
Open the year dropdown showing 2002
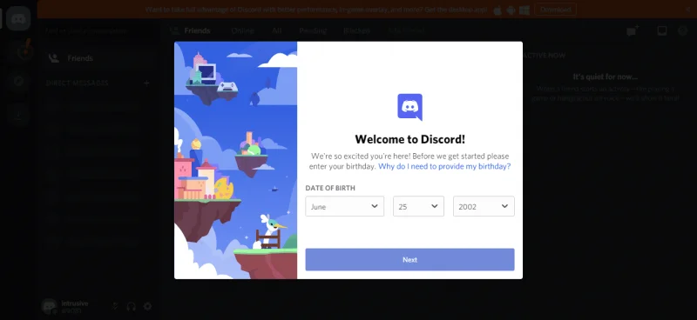coord(484,206)
